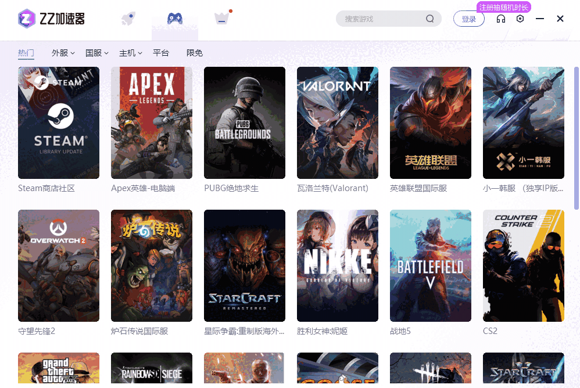
Task: Expand the 主机 dropdown
Action: (130, 53)
